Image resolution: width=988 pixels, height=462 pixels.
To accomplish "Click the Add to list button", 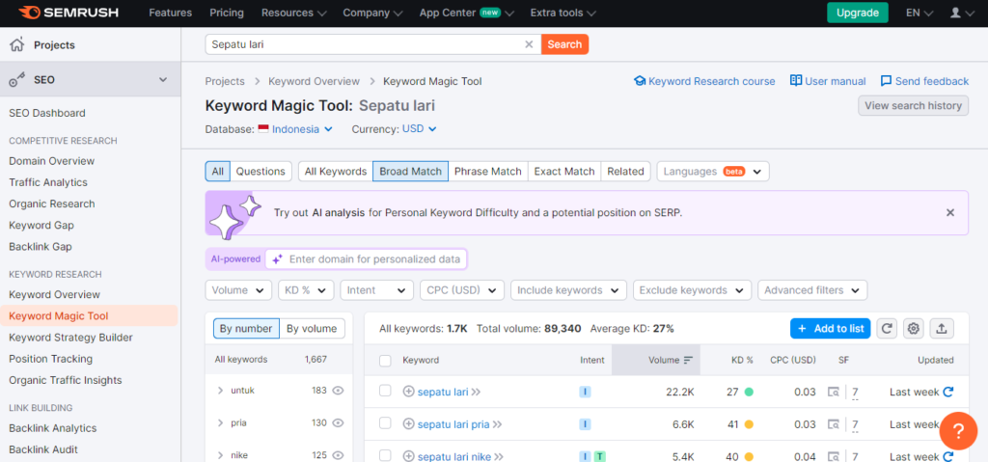I will (831, 328).
